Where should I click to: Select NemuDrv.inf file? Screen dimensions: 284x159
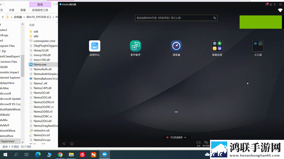coord(42,135)
